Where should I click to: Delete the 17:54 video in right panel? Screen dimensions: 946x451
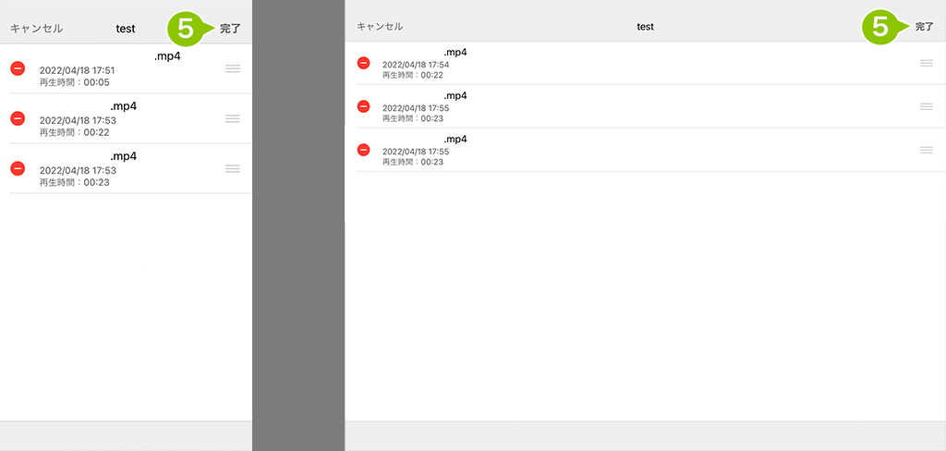point(363,63)
